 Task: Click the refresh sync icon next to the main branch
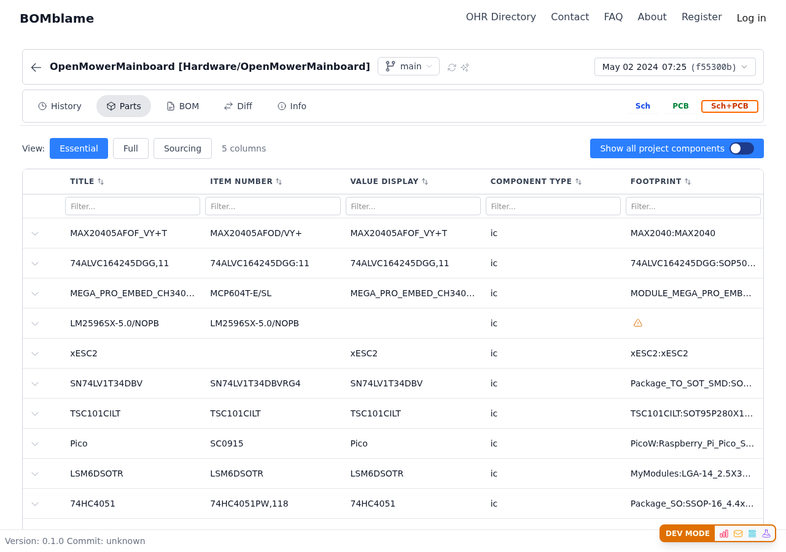coord(452,67)
